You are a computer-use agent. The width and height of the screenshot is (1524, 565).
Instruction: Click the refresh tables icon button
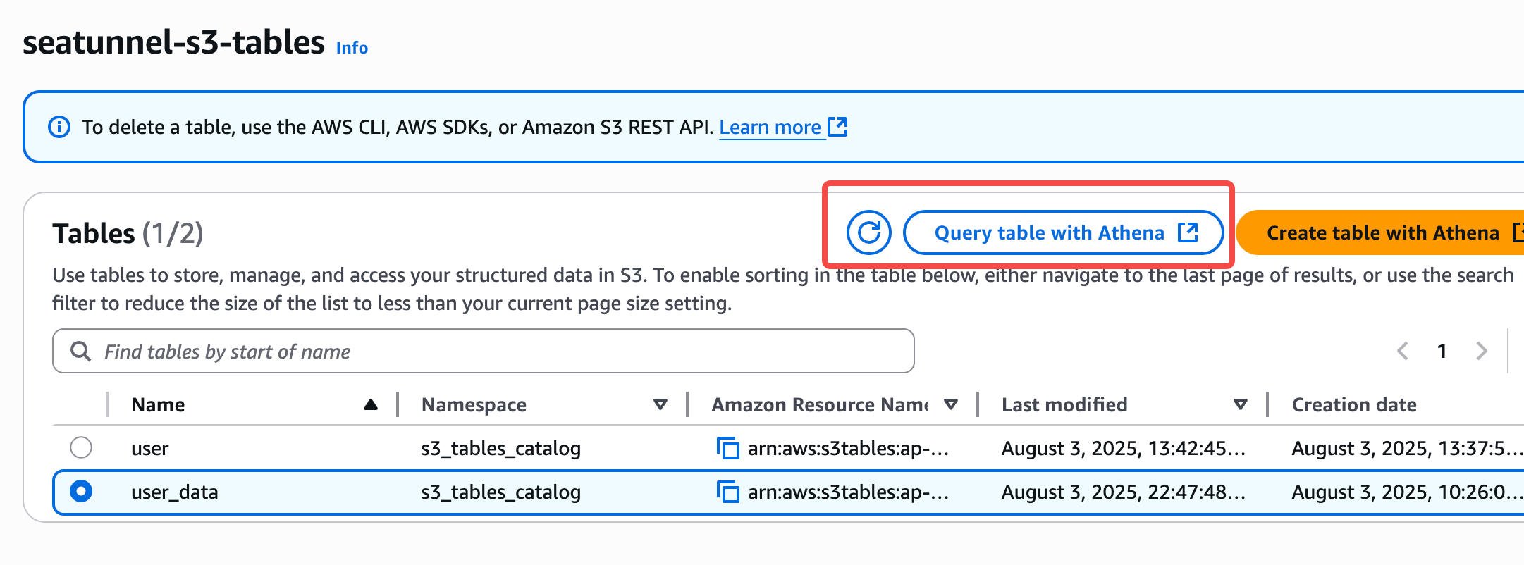tap(868, 232)
